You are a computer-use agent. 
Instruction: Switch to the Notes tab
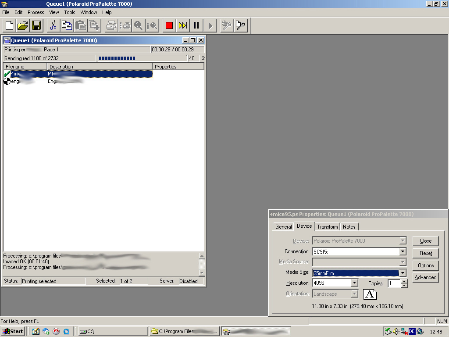[x=349, y=227]
